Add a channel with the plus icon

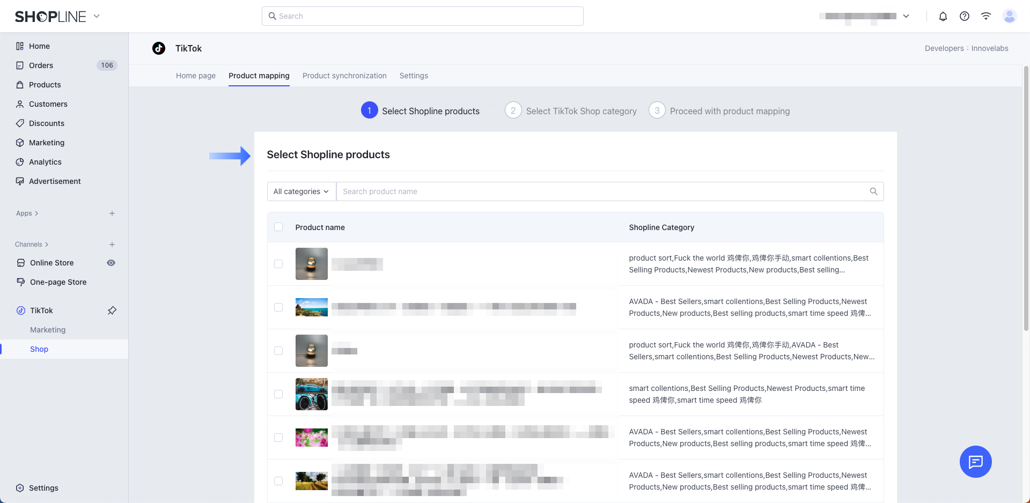coord(112,245)
